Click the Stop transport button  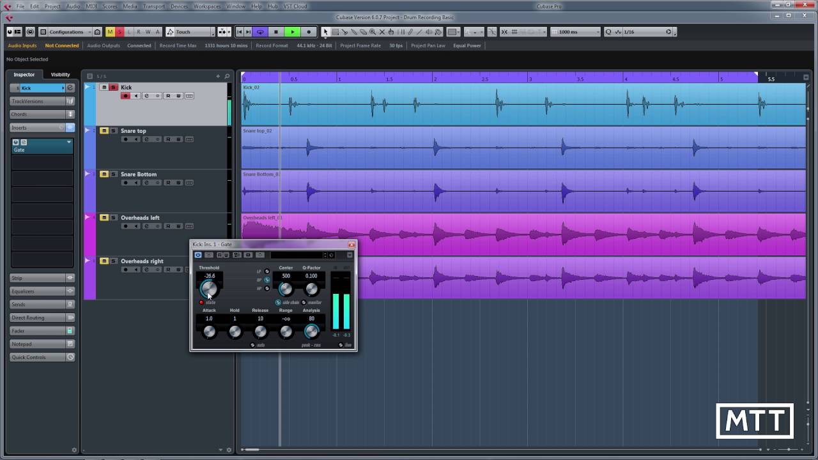pos(276,32)
